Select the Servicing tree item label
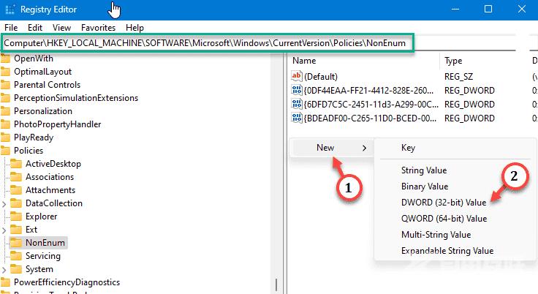538x294 pixels. point(43,256)
